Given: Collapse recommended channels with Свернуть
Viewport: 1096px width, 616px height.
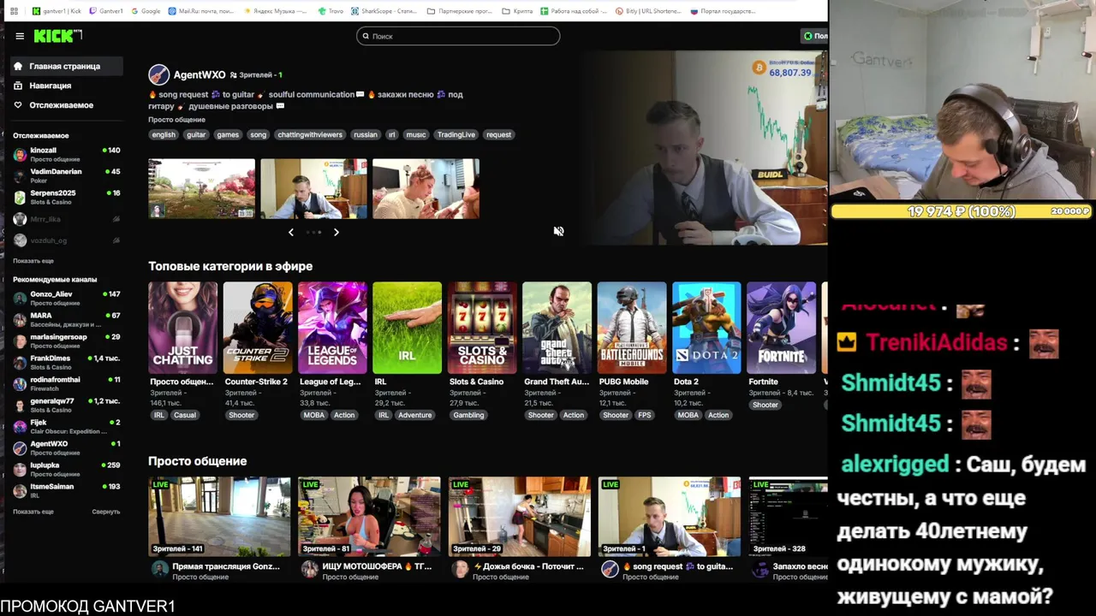Looking at the screenshot, I should [x=106, y=512].
